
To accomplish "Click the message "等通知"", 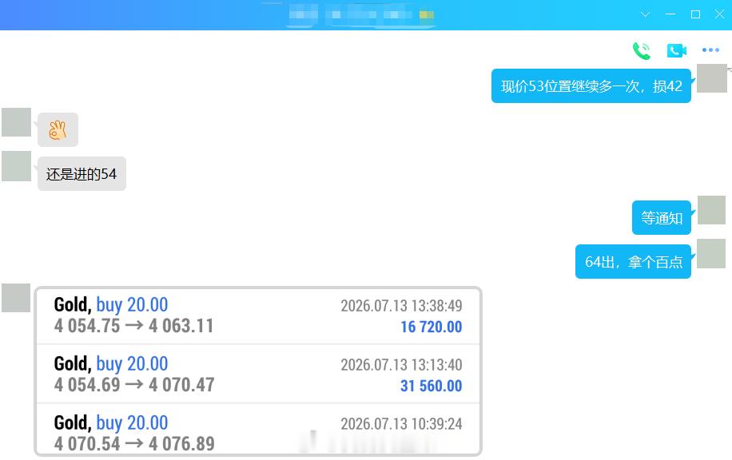I will [x=662, y=217].
